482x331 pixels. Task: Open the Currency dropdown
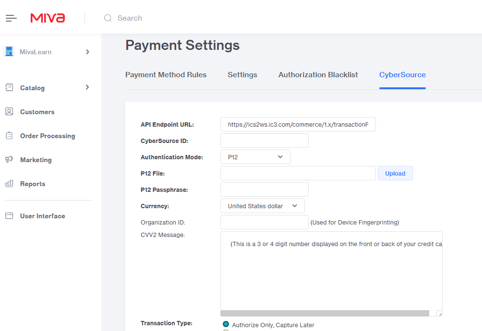pyautogui.click(x=263, y=206)
